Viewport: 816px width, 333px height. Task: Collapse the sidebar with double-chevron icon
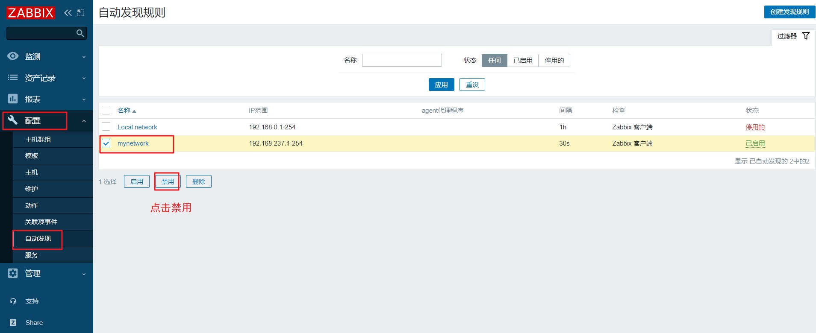[68, 13]
